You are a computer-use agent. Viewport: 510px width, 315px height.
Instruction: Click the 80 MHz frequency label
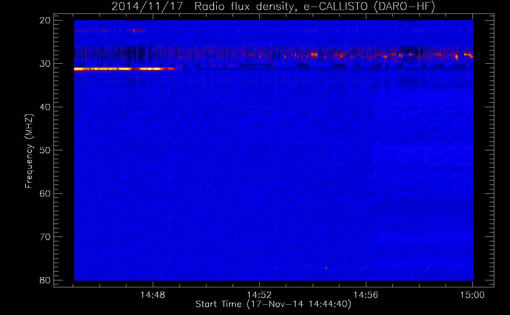tap(45, 280)
